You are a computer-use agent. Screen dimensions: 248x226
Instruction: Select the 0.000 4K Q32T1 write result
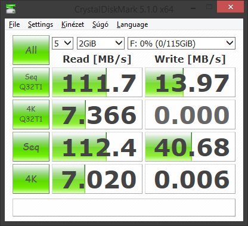[x=190, y=114]
